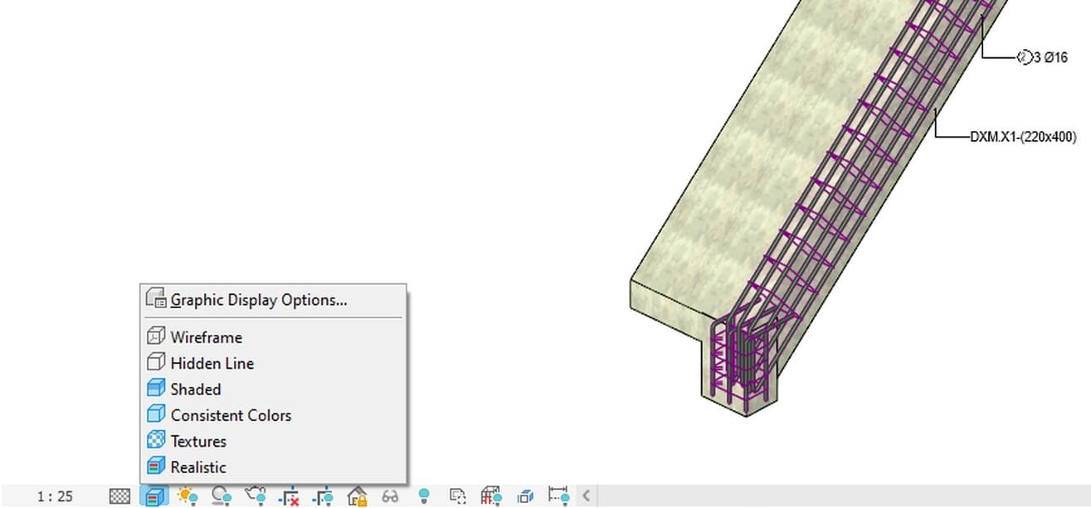
Task: Choose the Hidden Line visual style
Action: click(273, 363)
